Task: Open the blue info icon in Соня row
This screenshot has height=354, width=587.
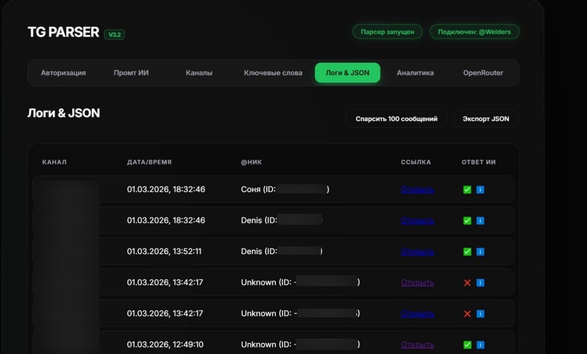Action: (x=480, y=189)
